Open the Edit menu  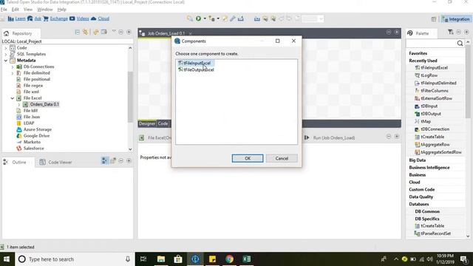coord(15,10)
